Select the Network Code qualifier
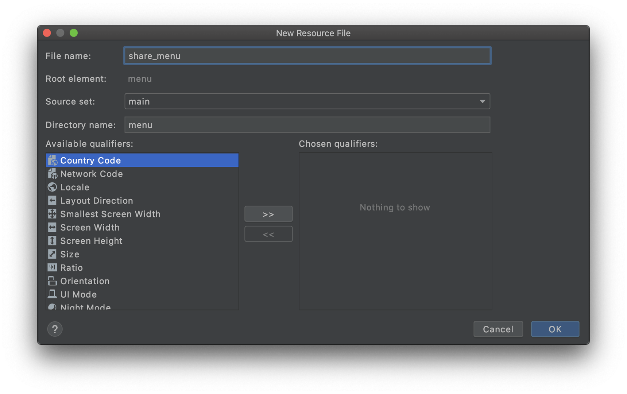Viewport: 627px width, 394px height. tap(142, 174)
